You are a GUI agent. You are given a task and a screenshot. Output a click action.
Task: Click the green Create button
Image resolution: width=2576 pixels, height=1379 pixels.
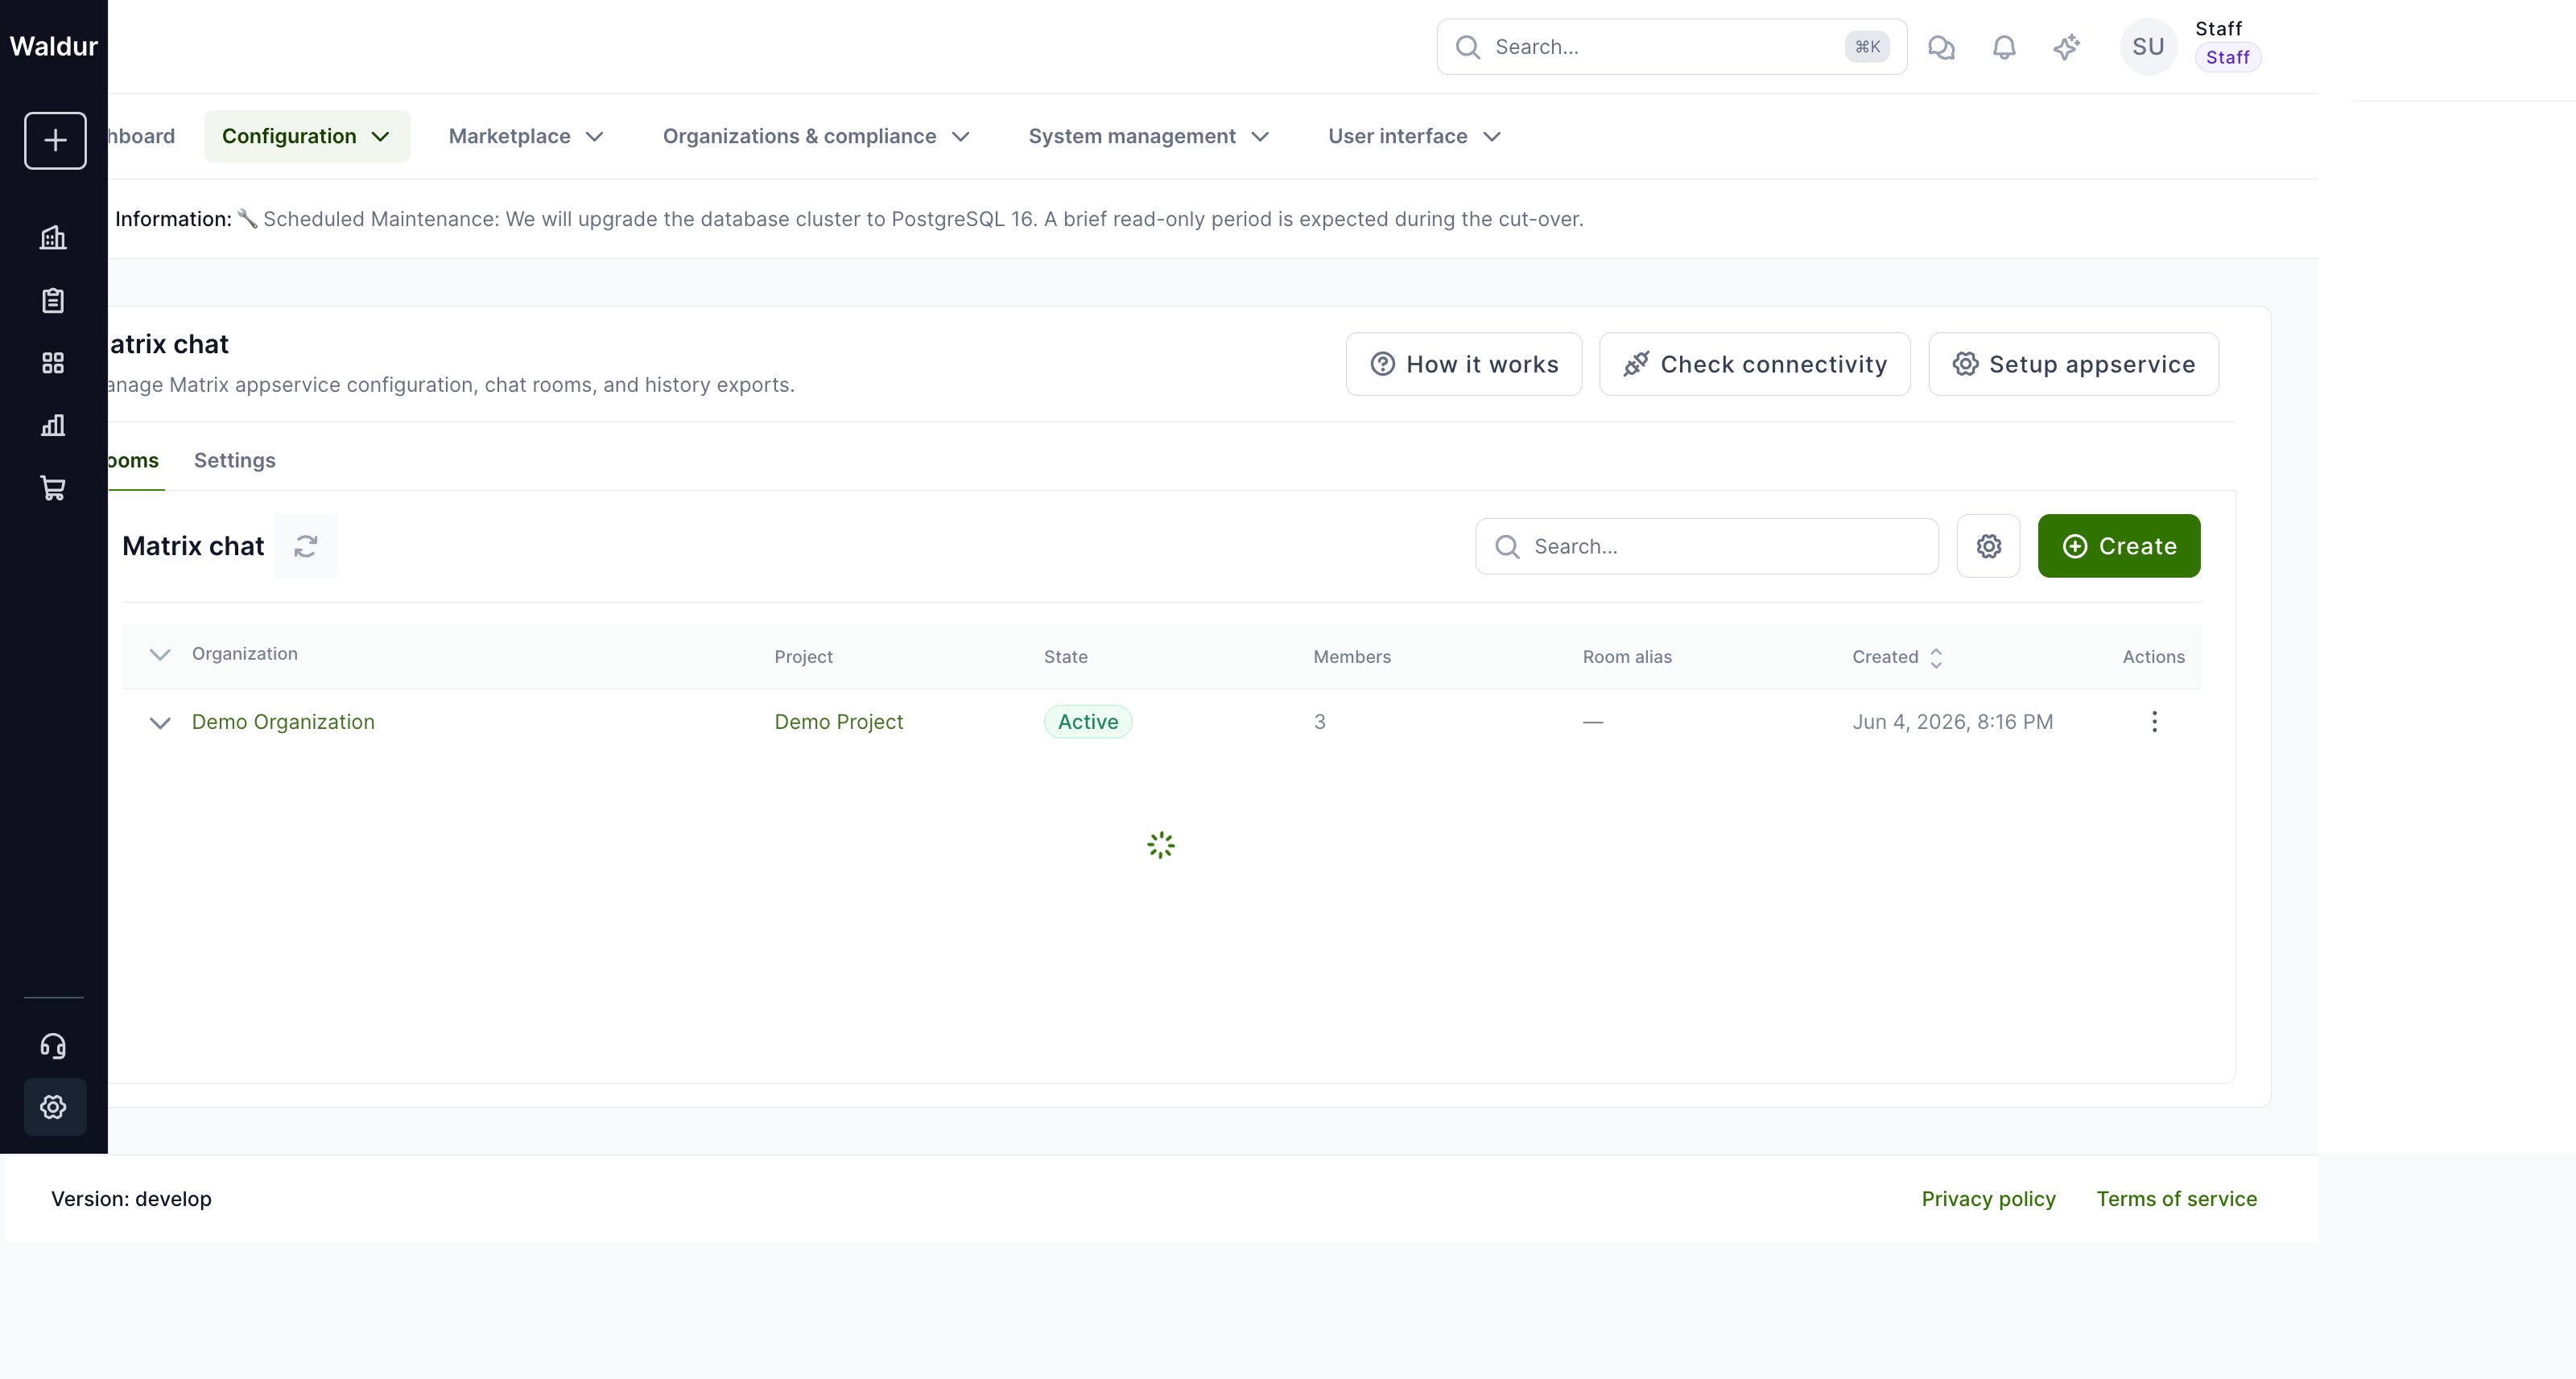coord(2119,545)
